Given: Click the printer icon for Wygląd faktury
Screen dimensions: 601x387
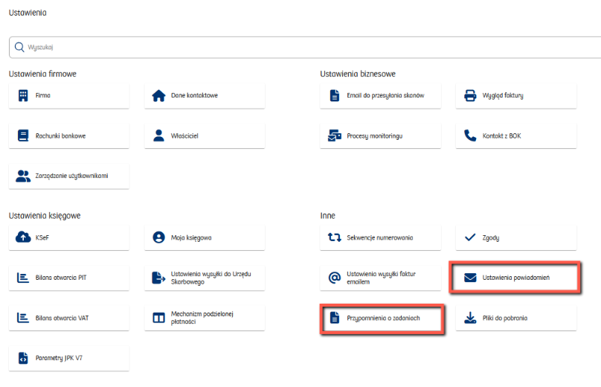Looking at the screenshot, I should 470,95.
